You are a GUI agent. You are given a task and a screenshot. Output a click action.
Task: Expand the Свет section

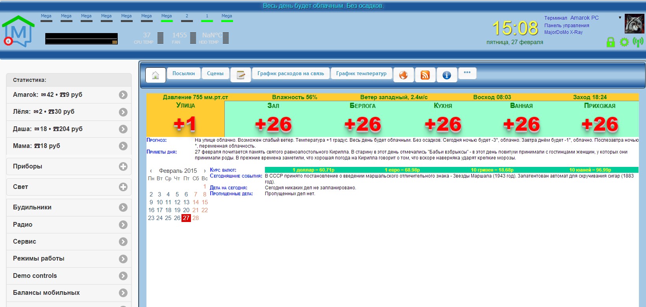[69, 187]
